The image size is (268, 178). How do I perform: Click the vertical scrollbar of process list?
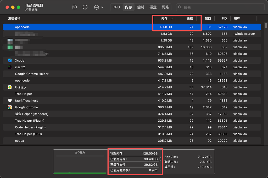point(266,26)
